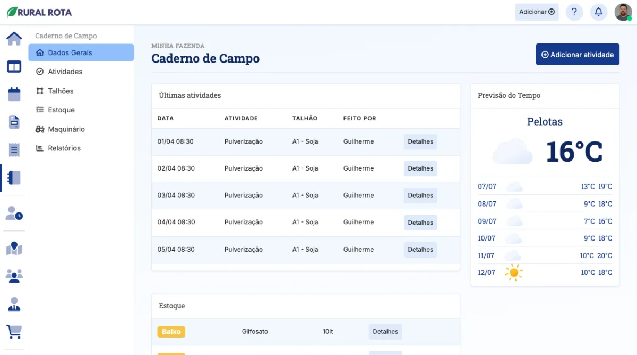The image size is (637, 355).
Task: Click the Adicionar button in top bar
Action: (537, 12)
